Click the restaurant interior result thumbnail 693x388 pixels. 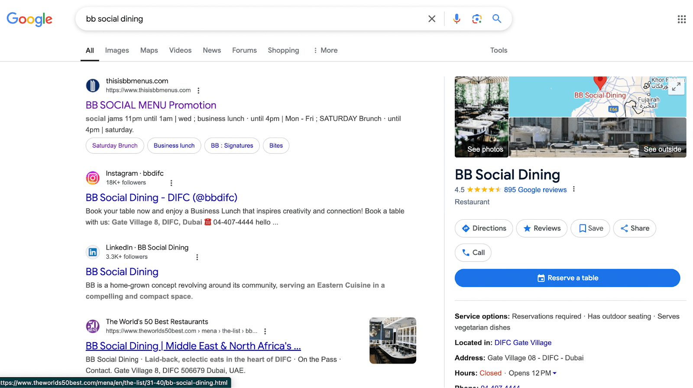coord(393,341)
